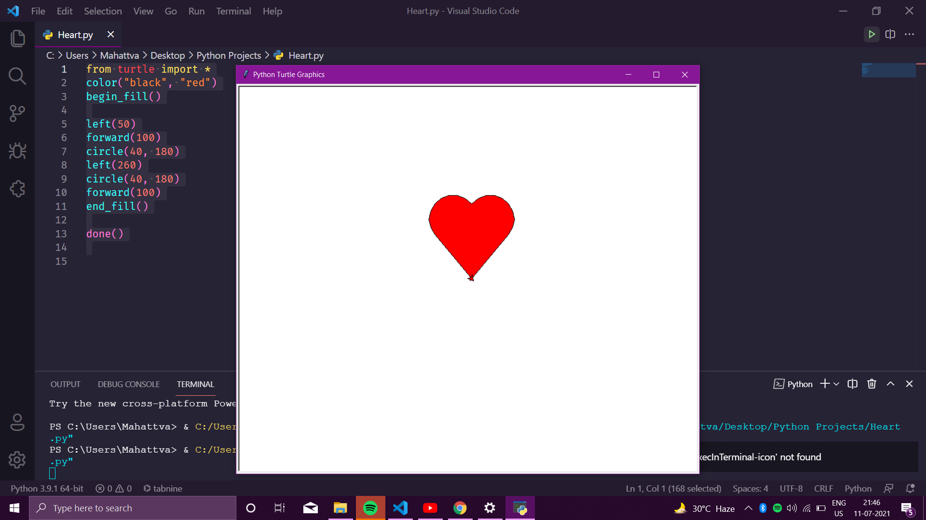
Task: Open the Extensions view
Action: pyautogui.click(x=17, y=189)
